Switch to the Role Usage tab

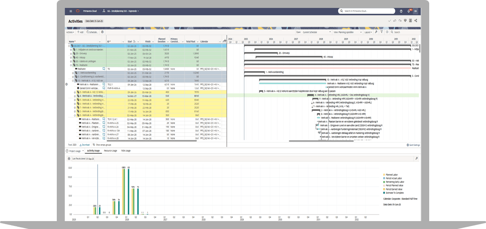point(126,151)
